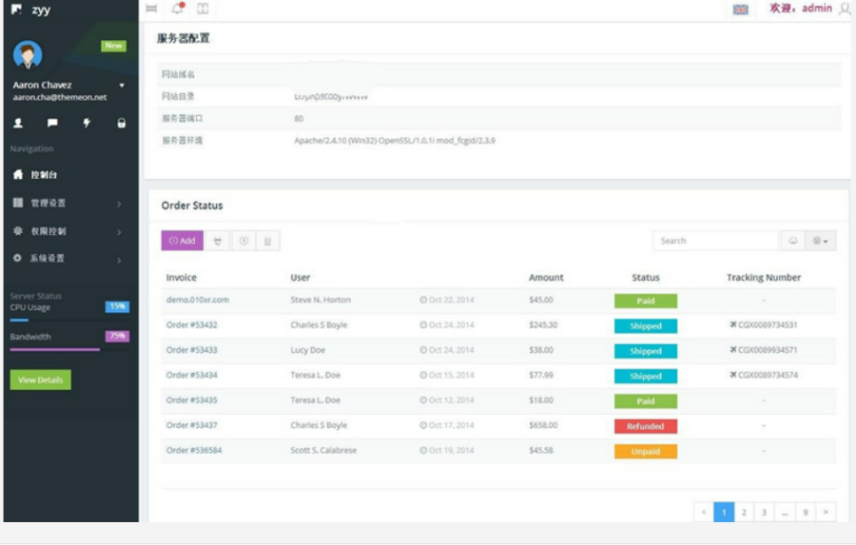The image size is (856, 545).
Task: Click Shipped badge for Order #53432
Action: tap(646, 326)
